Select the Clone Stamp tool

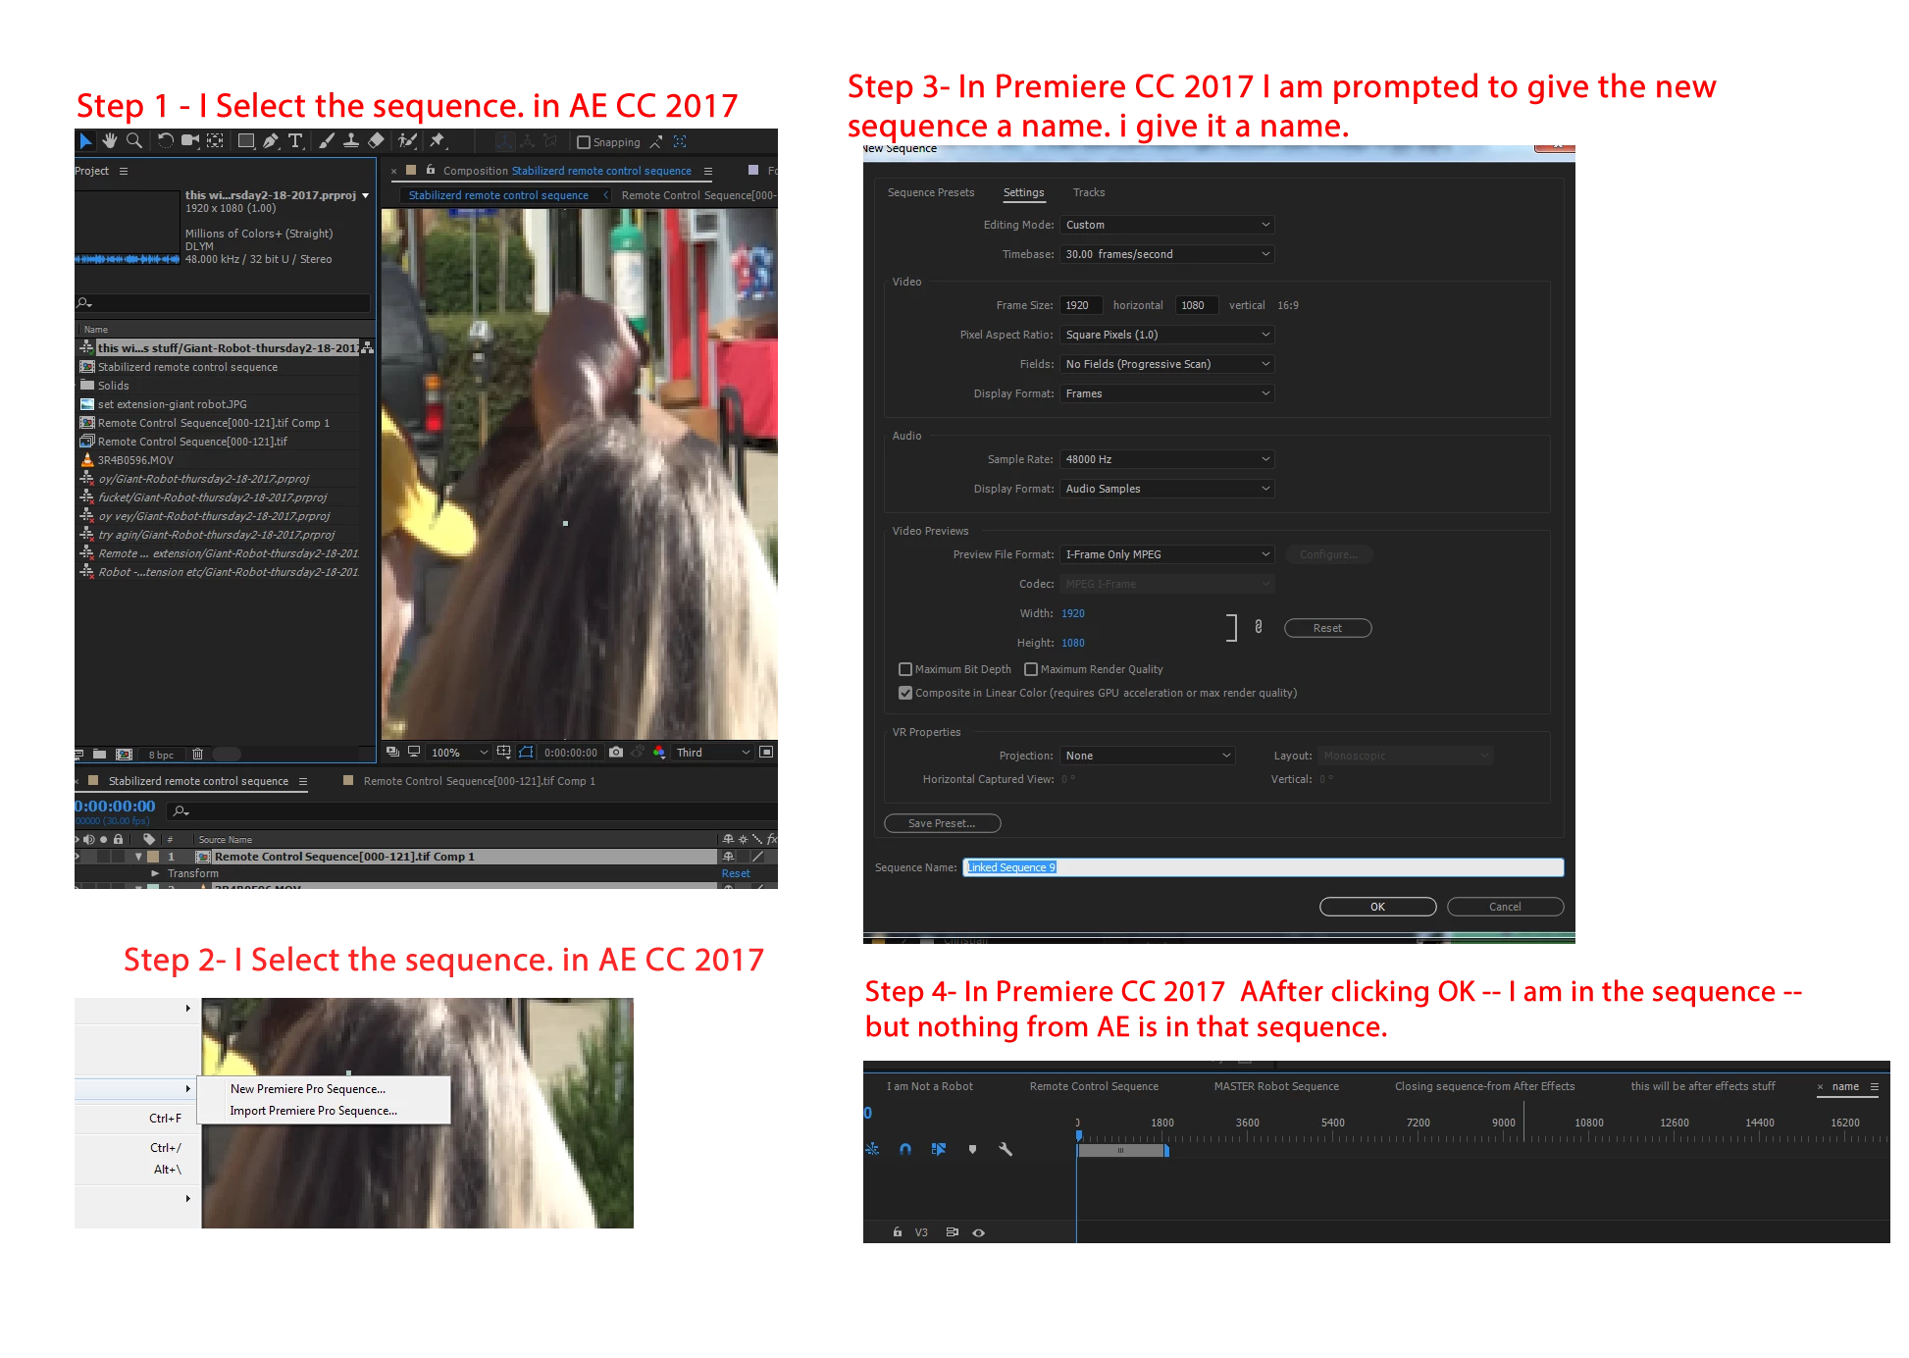point(350,141)
